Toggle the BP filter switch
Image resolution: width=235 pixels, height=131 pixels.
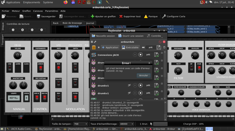click(x=192, y=69)
